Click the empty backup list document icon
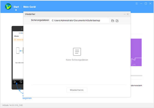This screenshot has width=154, height=108. click(x=77, y=52)
